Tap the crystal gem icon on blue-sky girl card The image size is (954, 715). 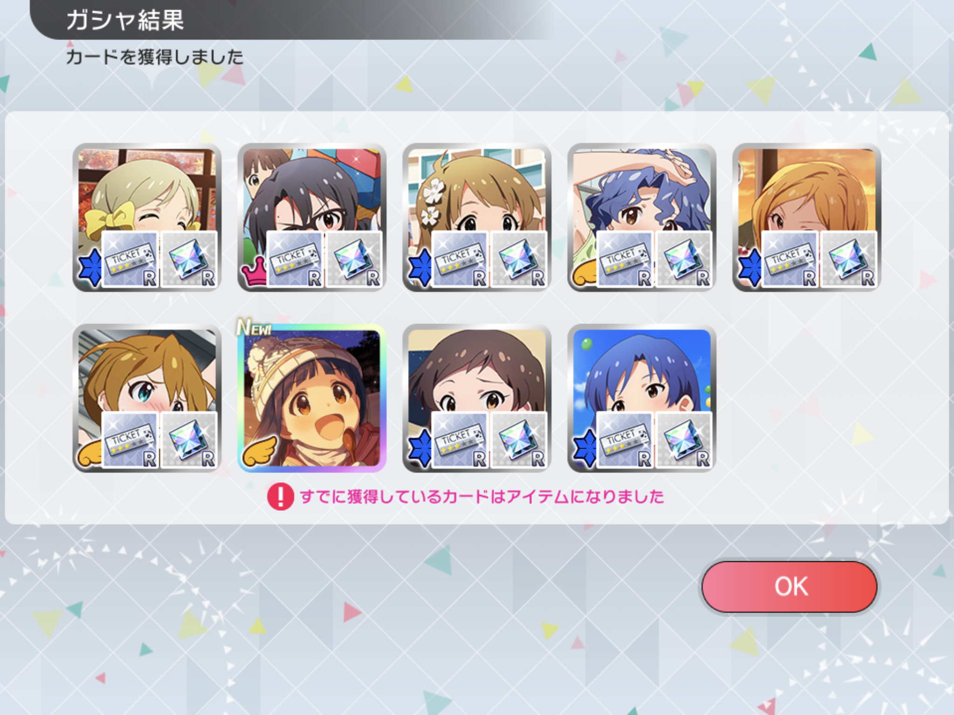coord(683,440)
